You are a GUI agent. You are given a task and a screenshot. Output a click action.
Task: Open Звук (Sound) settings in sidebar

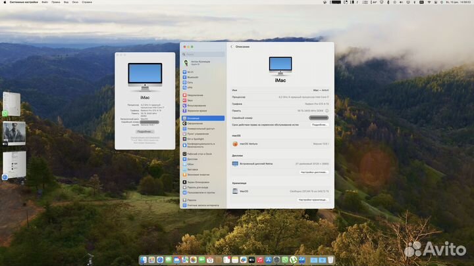coord(203,100)
